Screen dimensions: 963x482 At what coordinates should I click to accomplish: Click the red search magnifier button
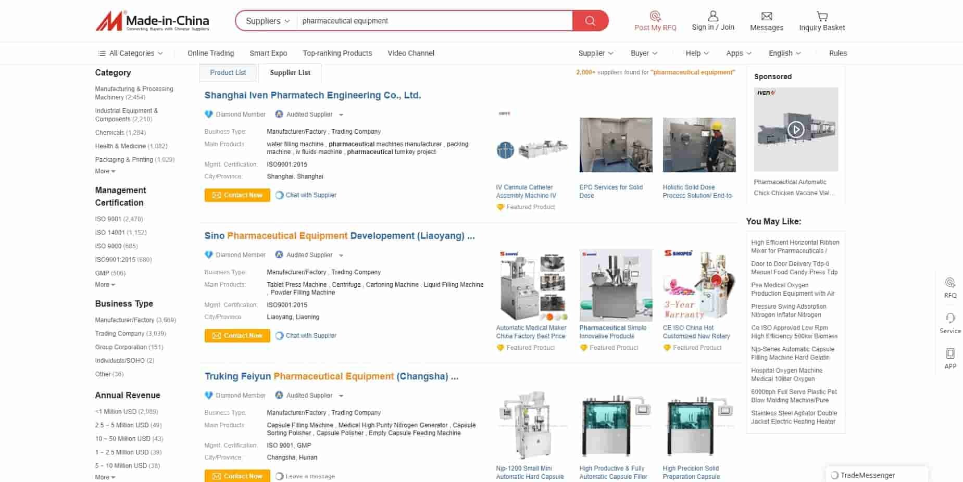coord(590,21)
